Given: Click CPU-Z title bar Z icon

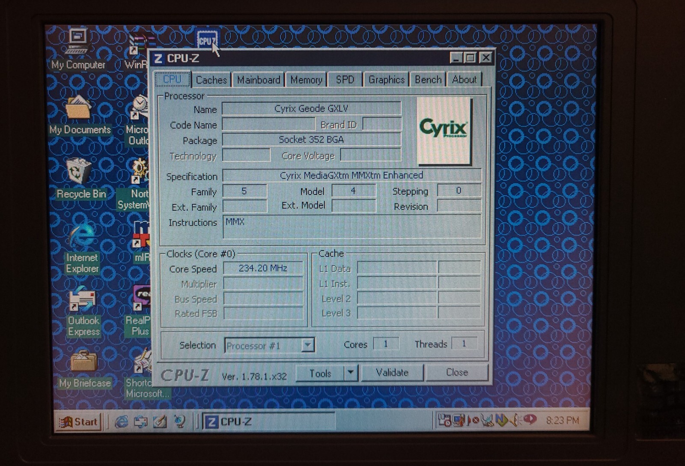Looking at the screenshot, I should click(x=158, y=59).
